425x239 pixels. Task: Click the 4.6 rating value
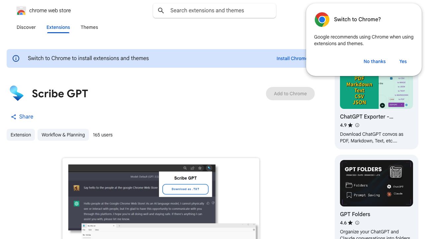[343, 223]
